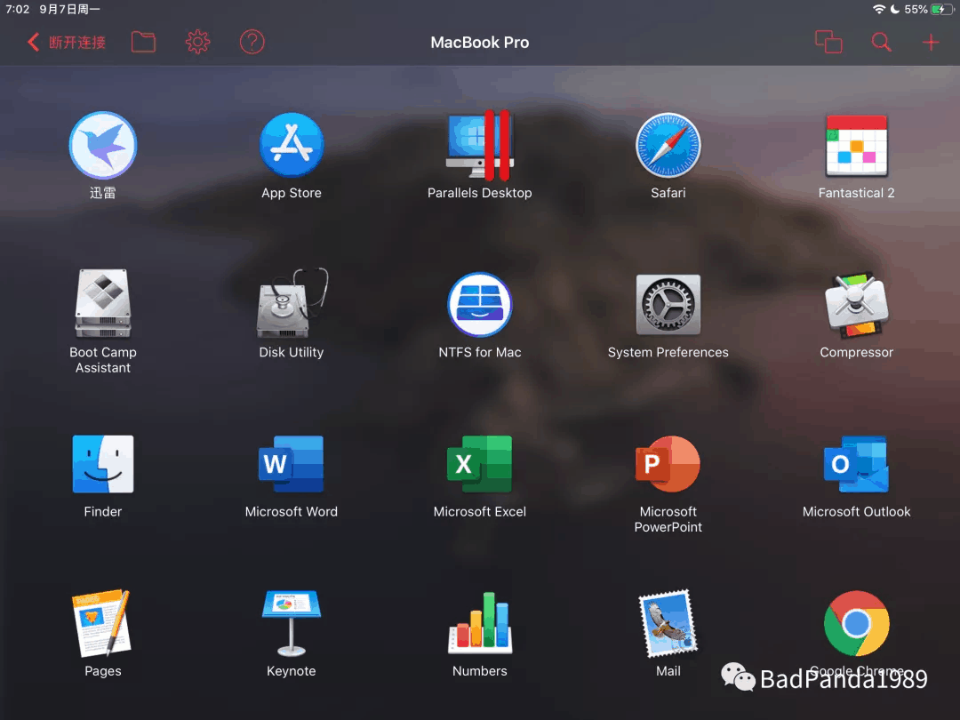Click the 'System Preferences' label
Image resolution: width=960 pixels, height=720 pixels.
(x=668, y=353)
